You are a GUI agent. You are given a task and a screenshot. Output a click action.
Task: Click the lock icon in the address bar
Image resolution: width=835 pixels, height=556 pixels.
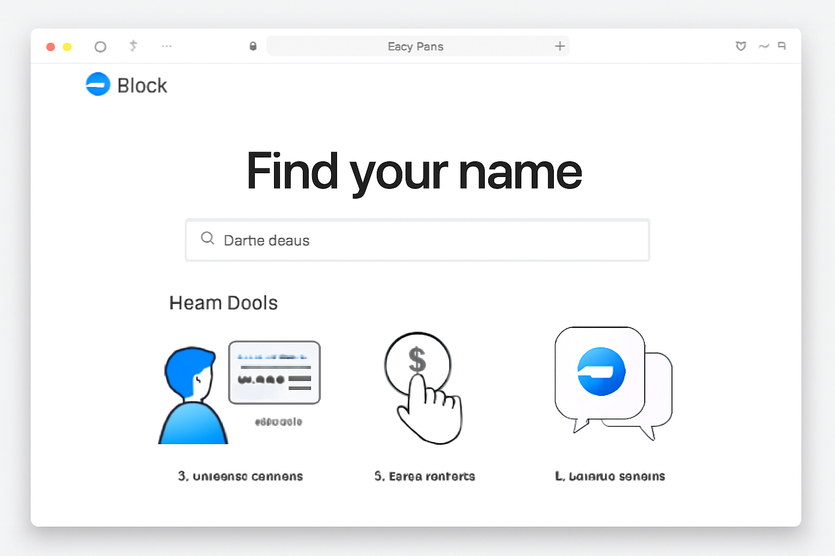[x=252, y=46]
